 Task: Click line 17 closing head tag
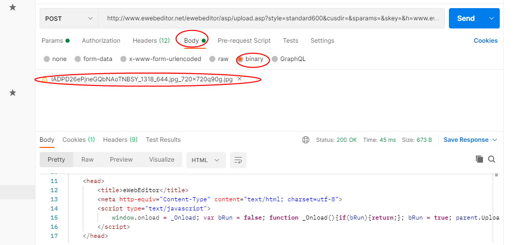(x=95, y=236)
